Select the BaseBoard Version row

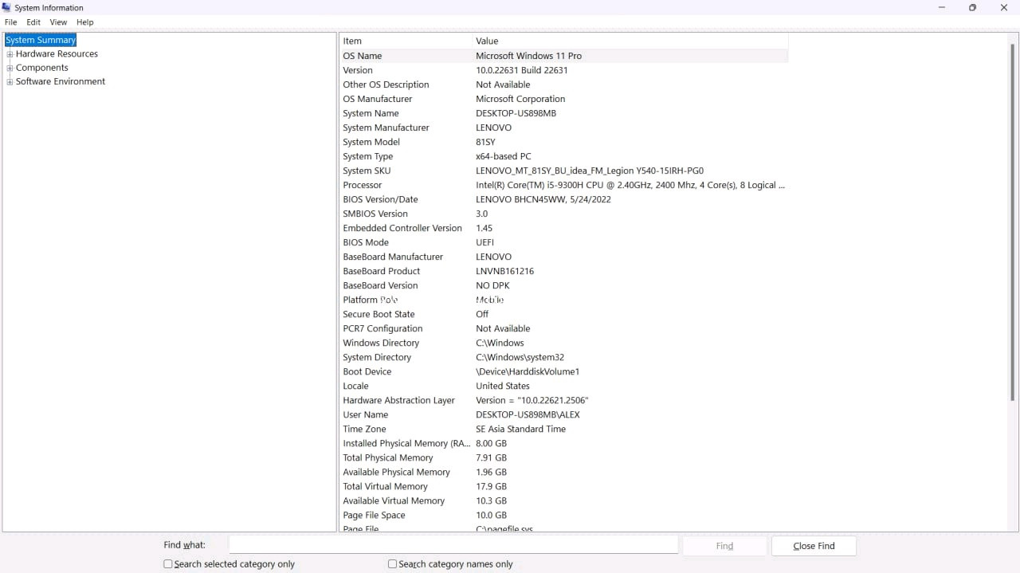(564, 285)
